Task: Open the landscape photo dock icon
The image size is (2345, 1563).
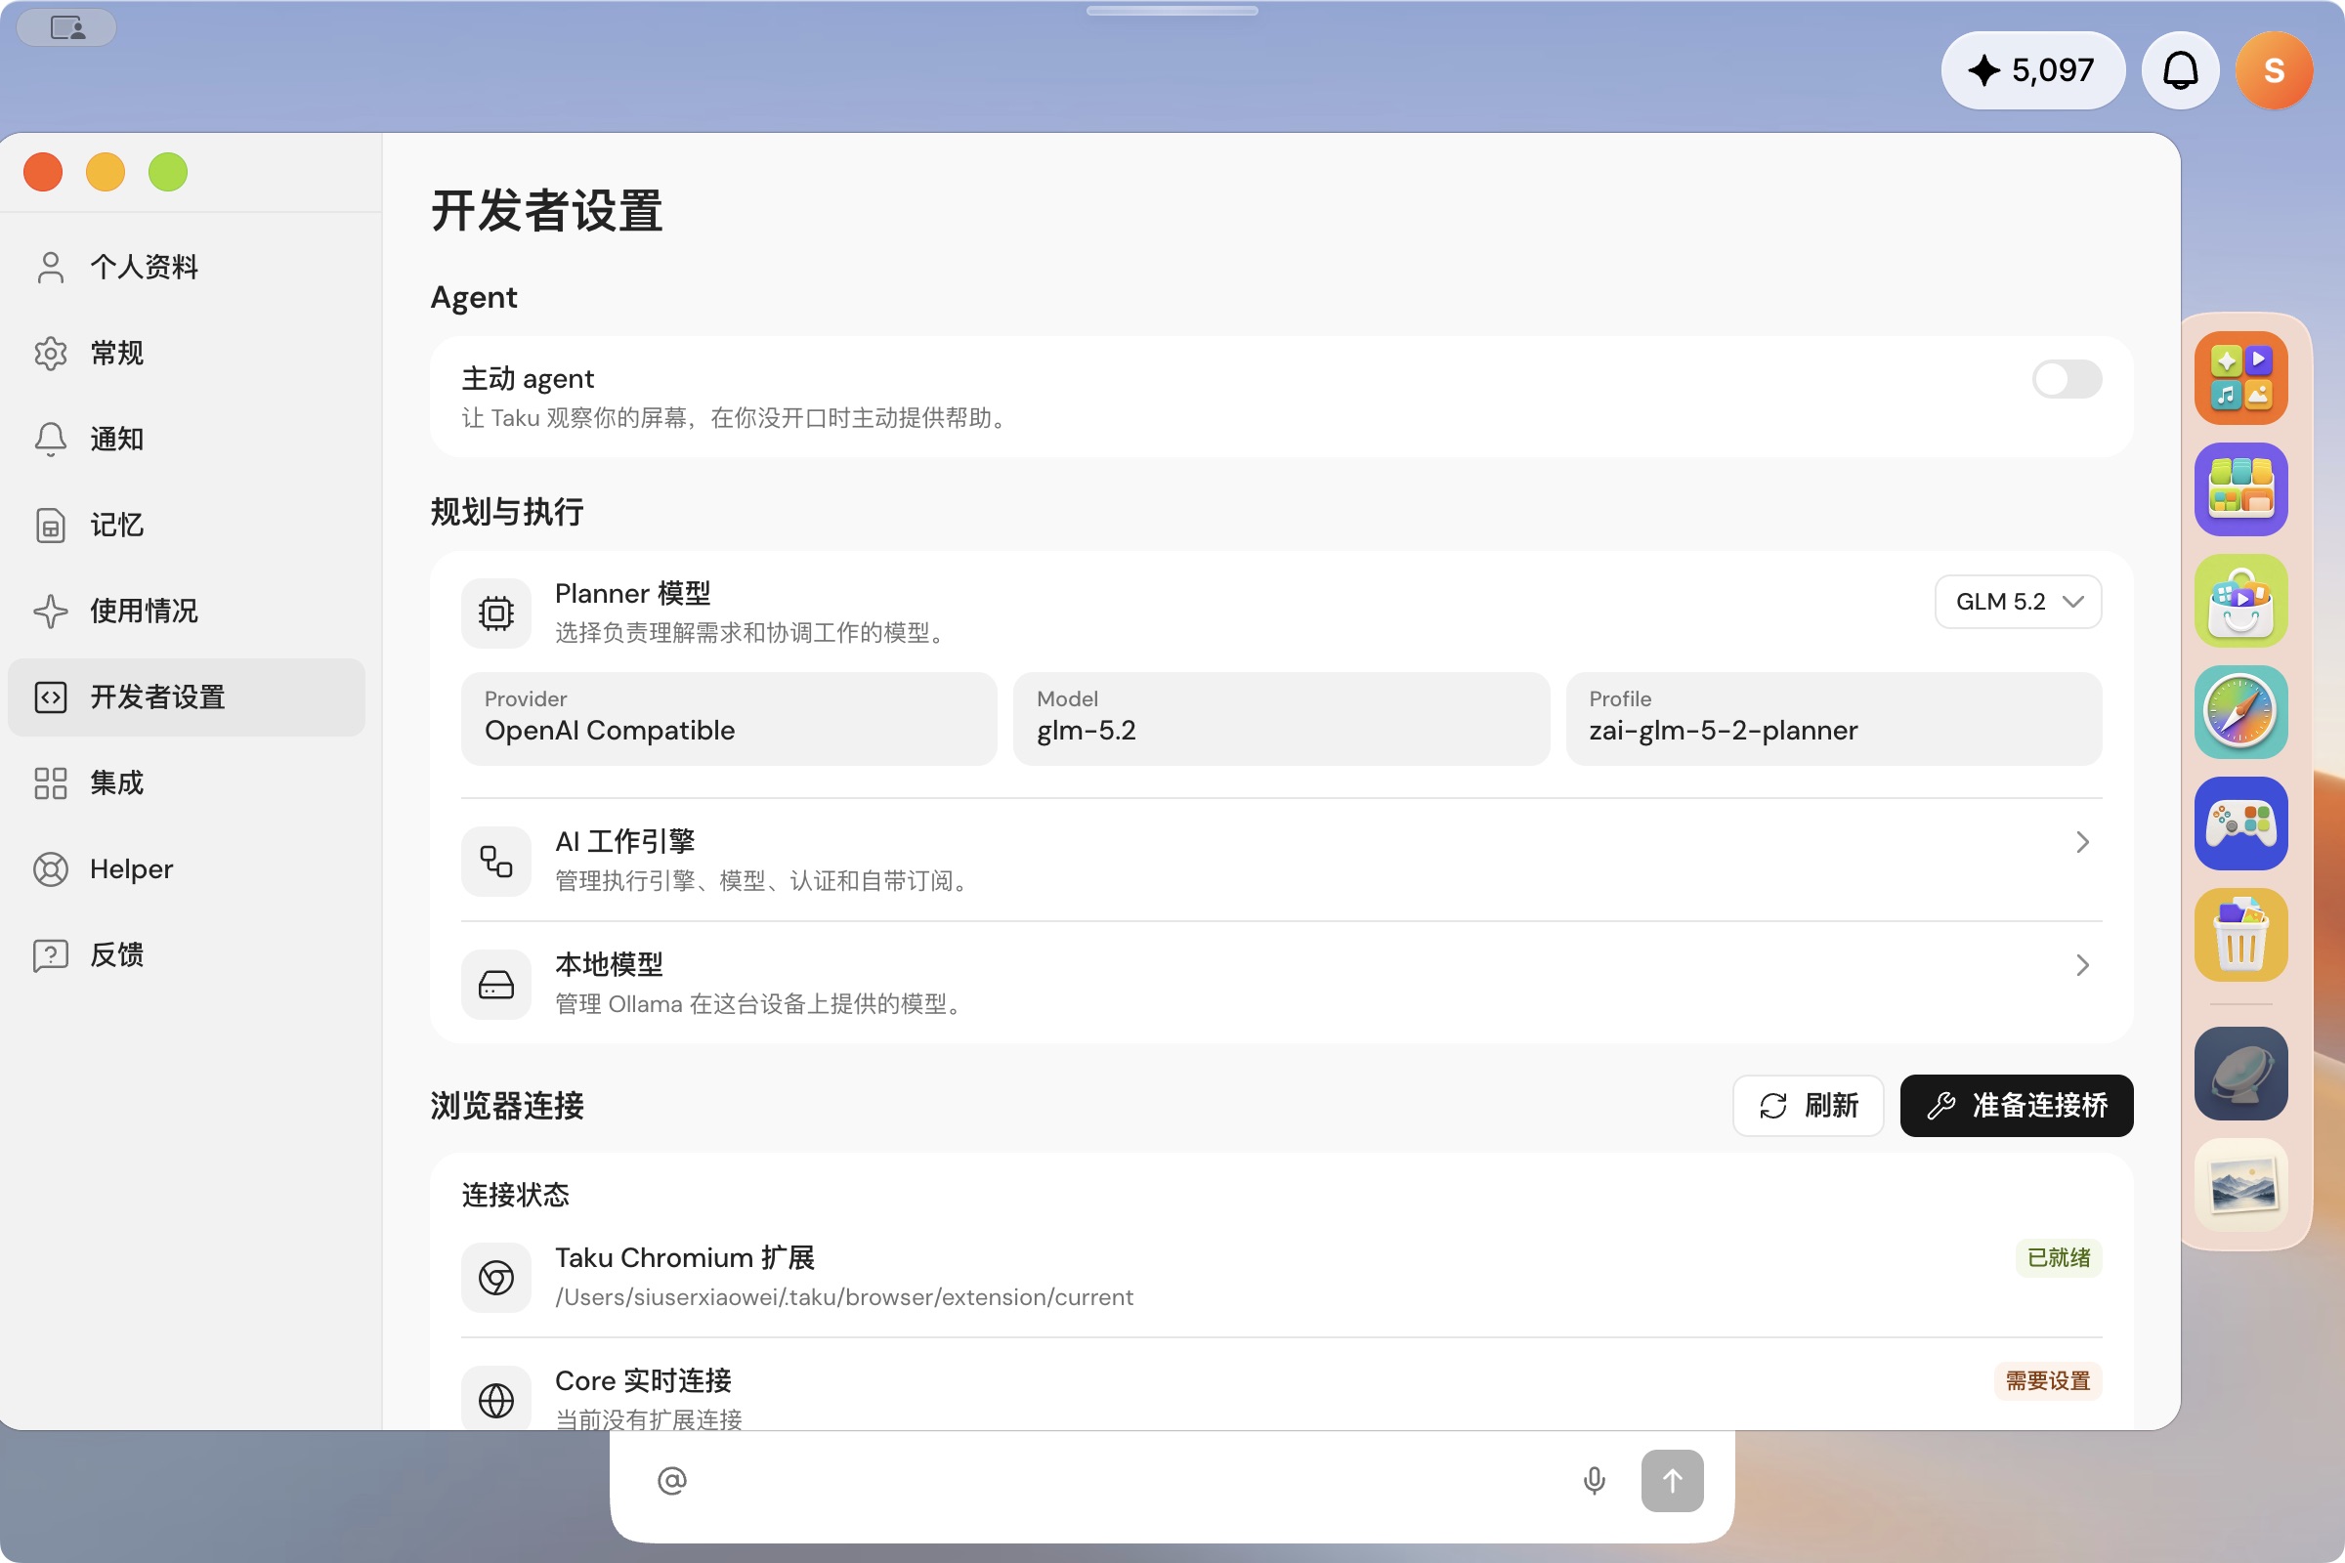Action: tap(2240, 1185)
